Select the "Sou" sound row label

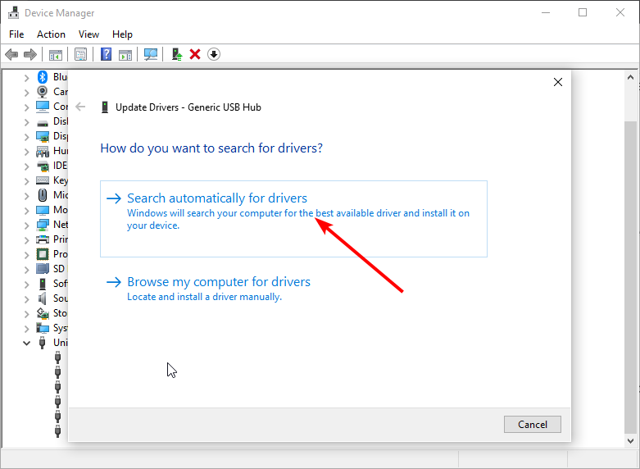coord(61,298)
